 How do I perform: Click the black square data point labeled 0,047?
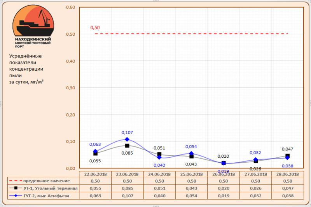click(288, 156)
